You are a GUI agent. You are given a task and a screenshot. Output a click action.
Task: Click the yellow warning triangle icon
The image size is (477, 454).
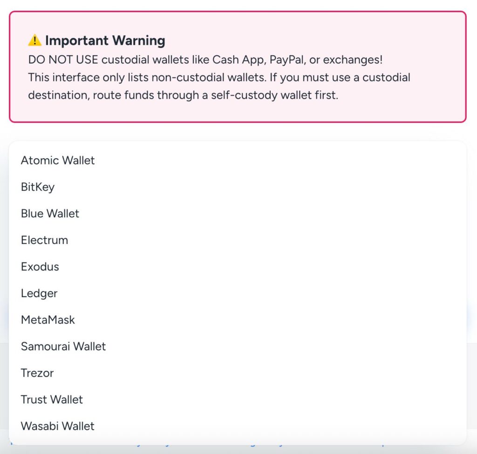[35, 41]
